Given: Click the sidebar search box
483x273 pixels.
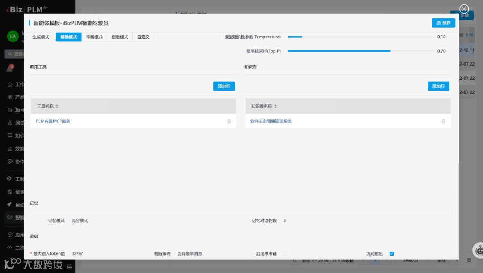Looking at the screenshot, I should click(14, 54).
